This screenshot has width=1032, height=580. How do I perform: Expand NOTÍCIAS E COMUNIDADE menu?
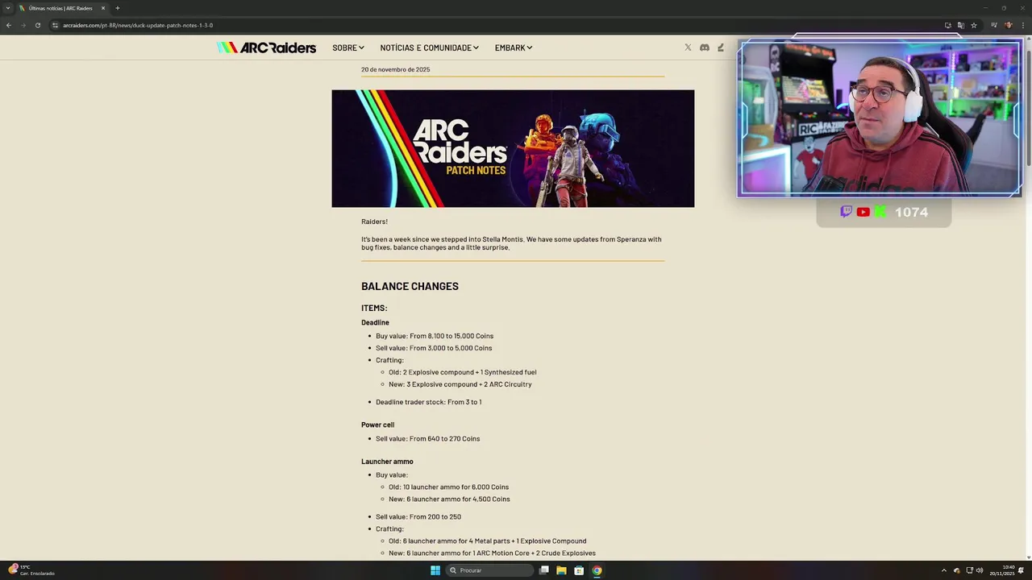430,48
